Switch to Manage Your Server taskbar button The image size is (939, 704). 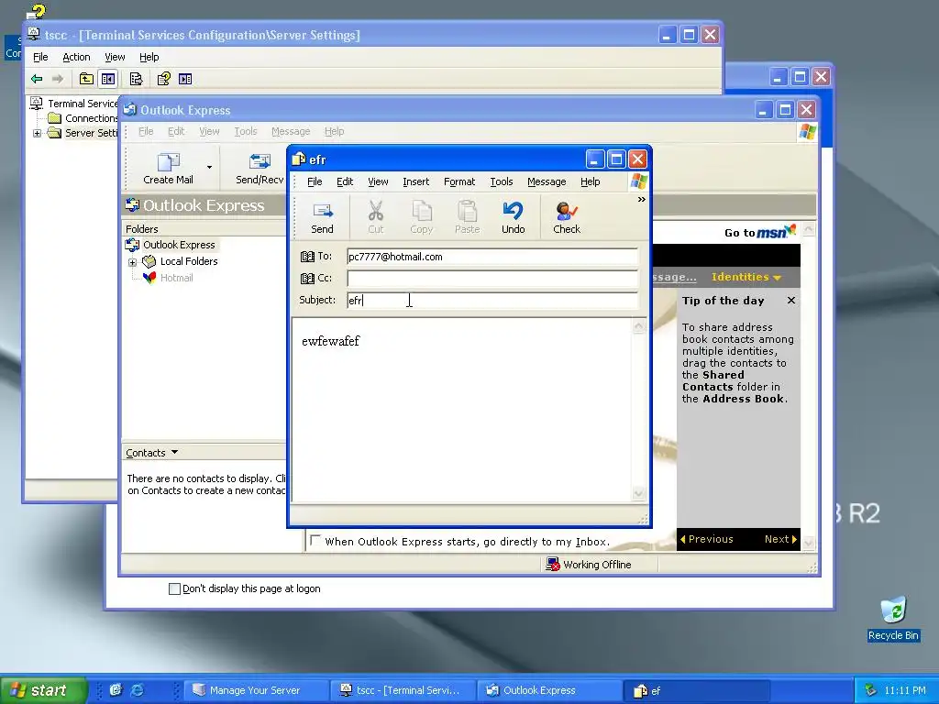coord(257,690)
